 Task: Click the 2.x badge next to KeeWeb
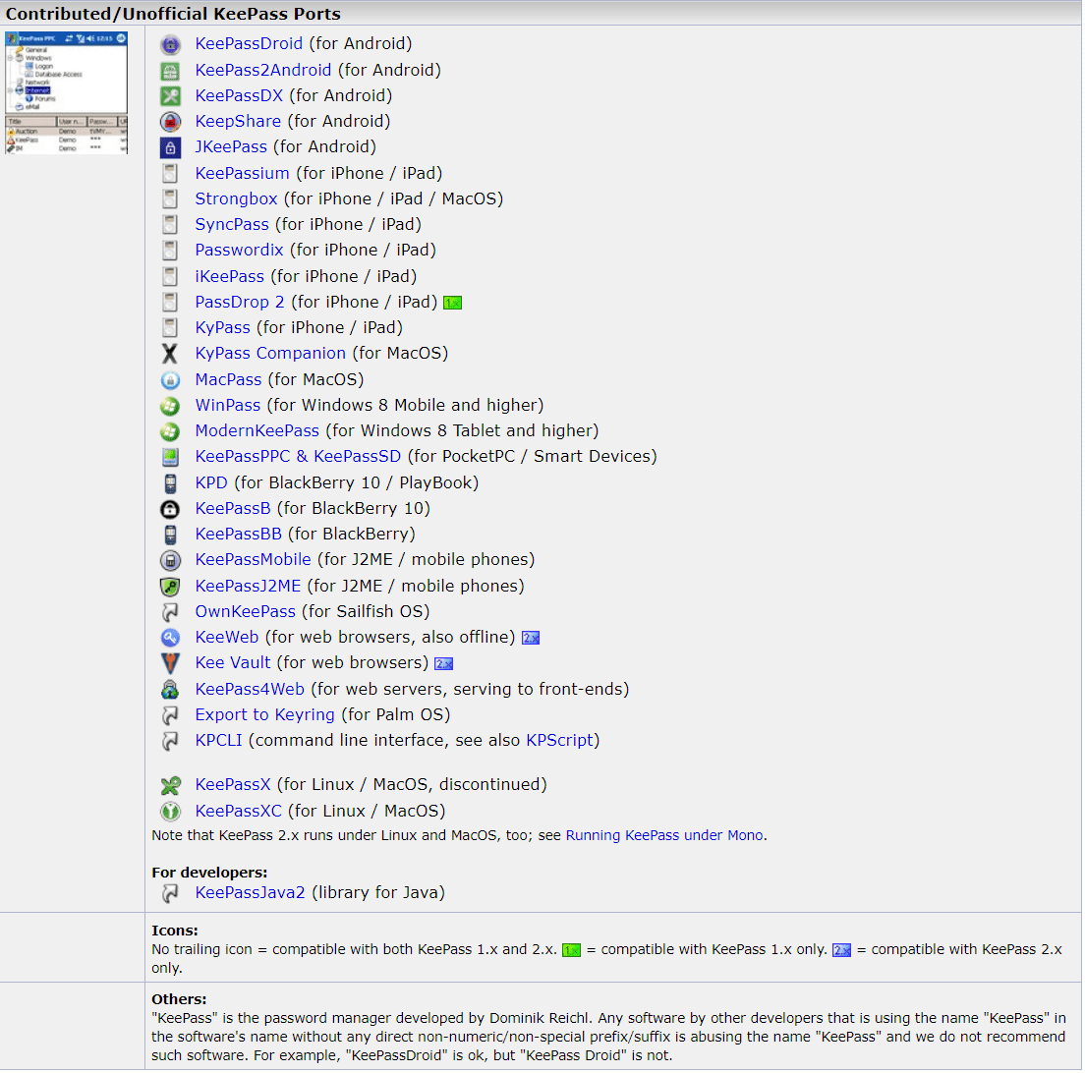[531, 638]
